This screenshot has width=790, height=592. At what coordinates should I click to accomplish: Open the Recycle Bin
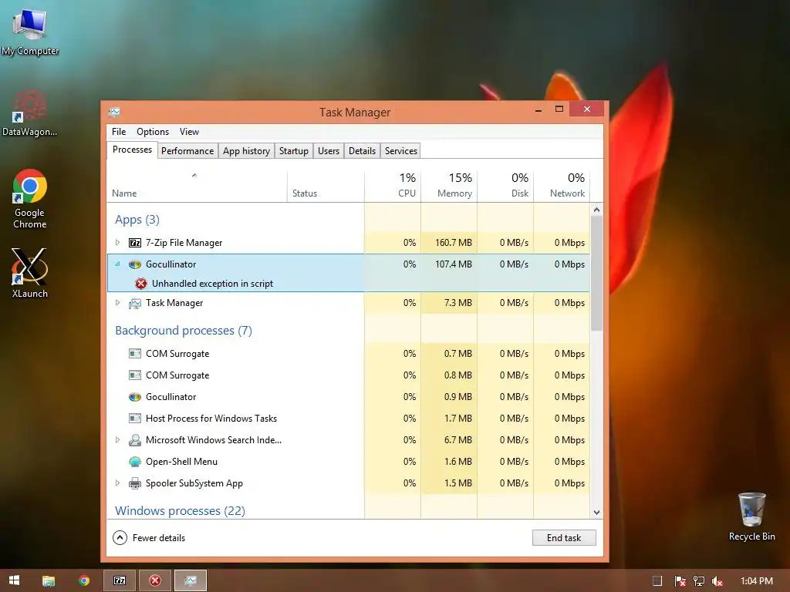pos(751,516)
